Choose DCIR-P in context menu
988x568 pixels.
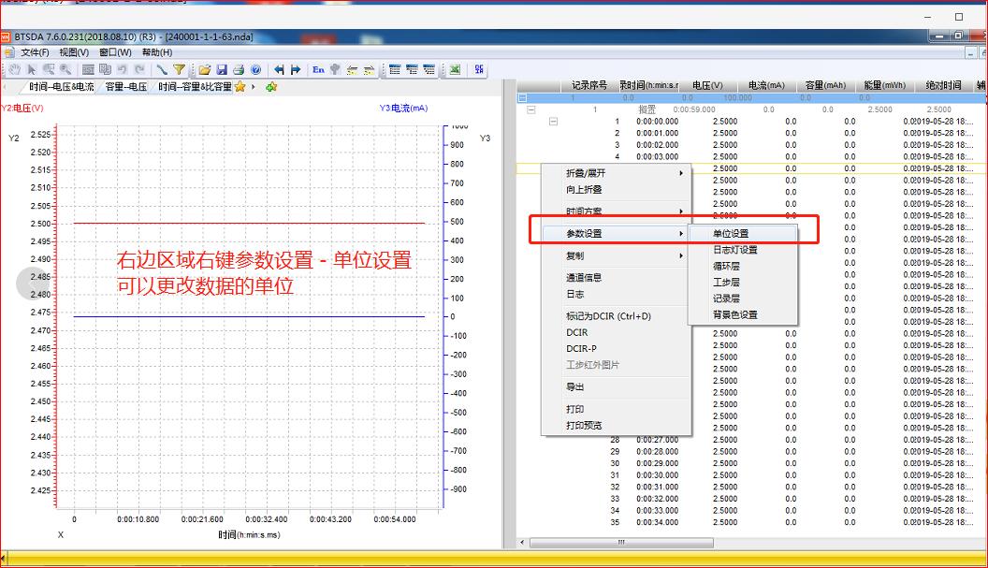coord(617,349)
